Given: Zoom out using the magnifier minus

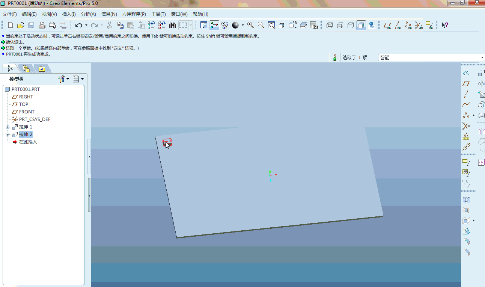Looking at the screenshot, I should tap(261, 25).
